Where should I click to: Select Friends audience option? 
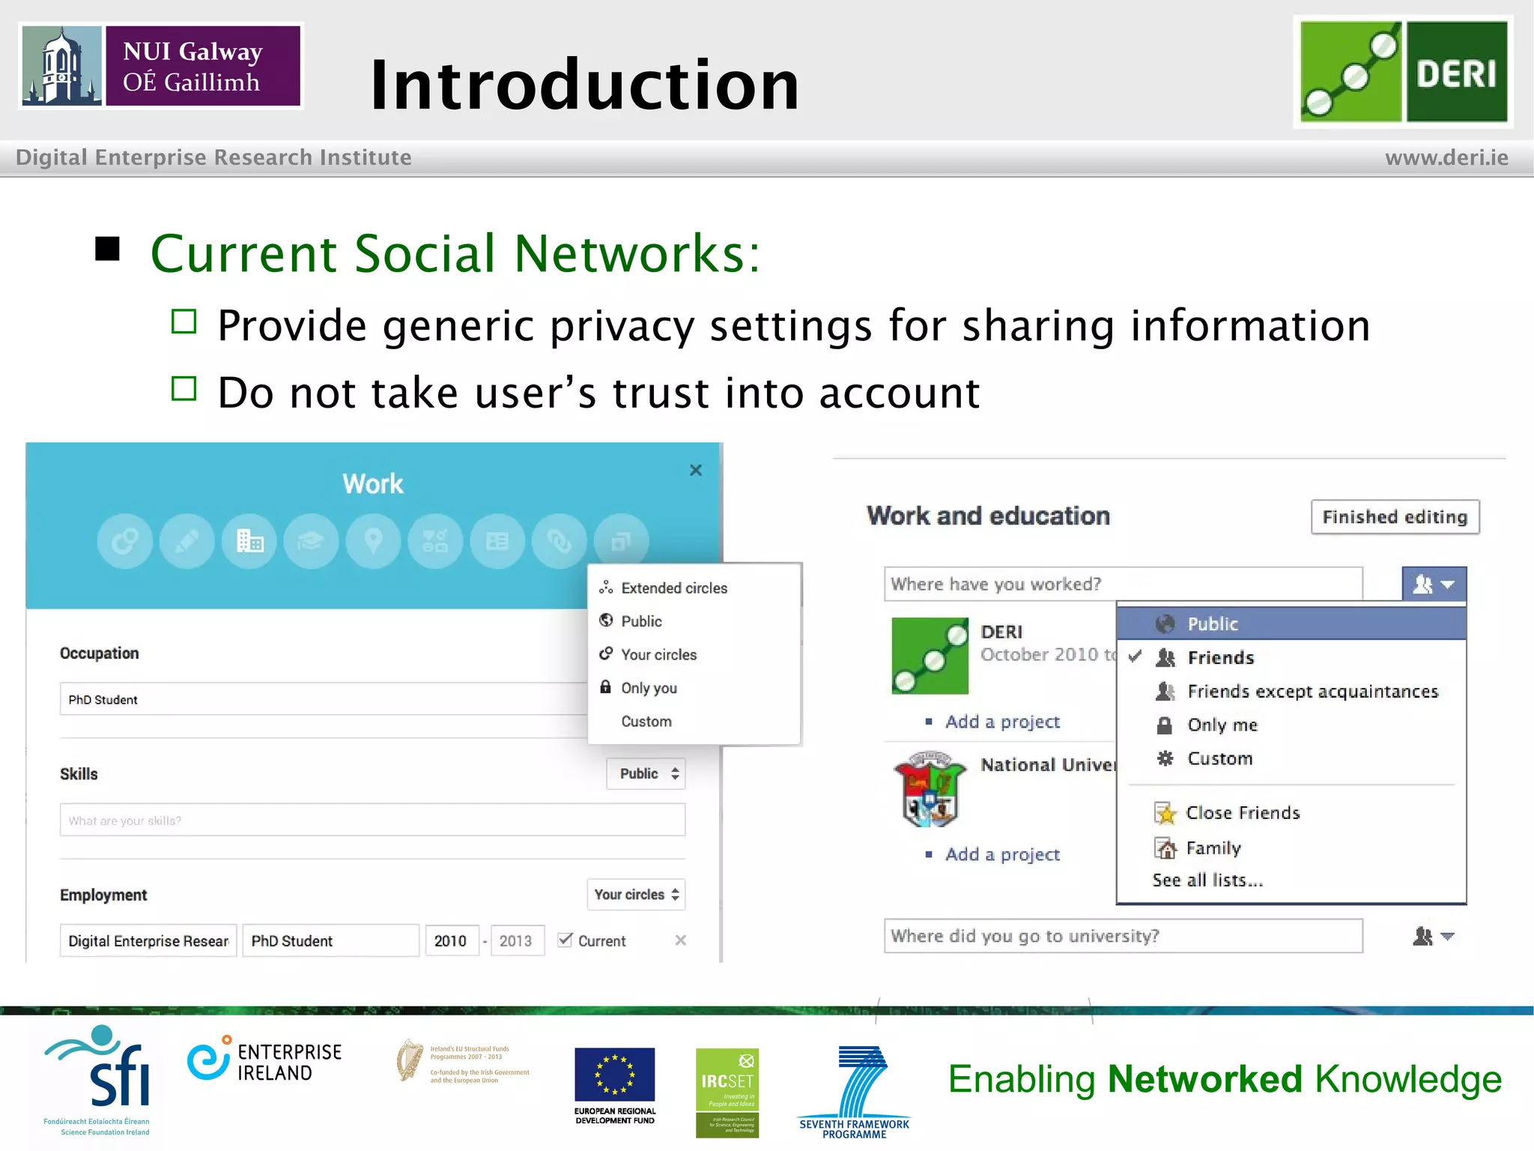[x=1291, y=658]
